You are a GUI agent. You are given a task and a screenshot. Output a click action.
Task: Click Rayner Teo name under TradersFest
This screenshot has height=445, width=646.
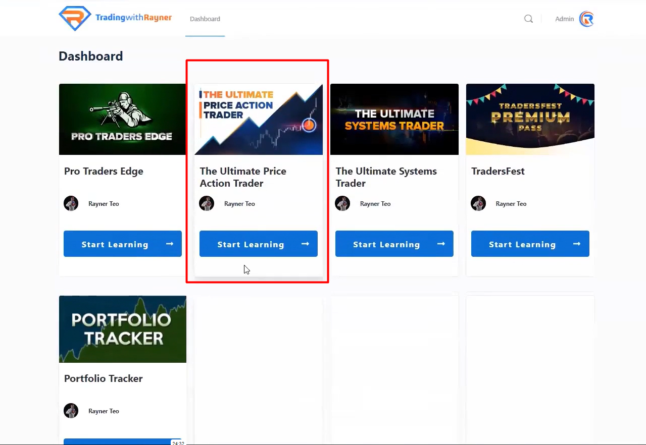pyautogui.click(x=511, y=204)
